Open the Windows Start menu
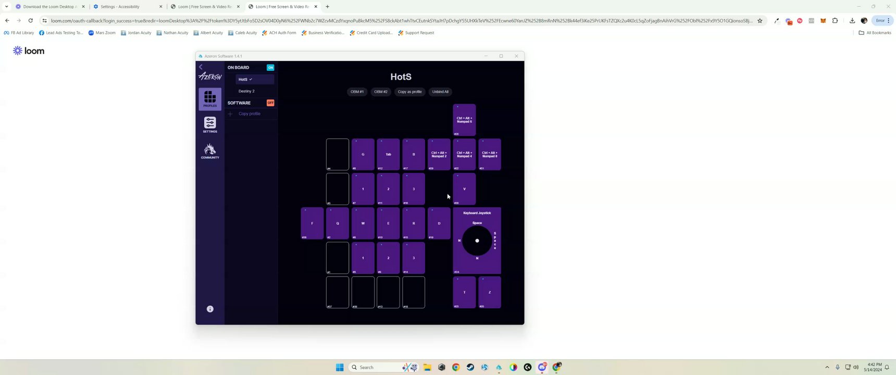This screenshot has height=375, width=896. (340, 367)
